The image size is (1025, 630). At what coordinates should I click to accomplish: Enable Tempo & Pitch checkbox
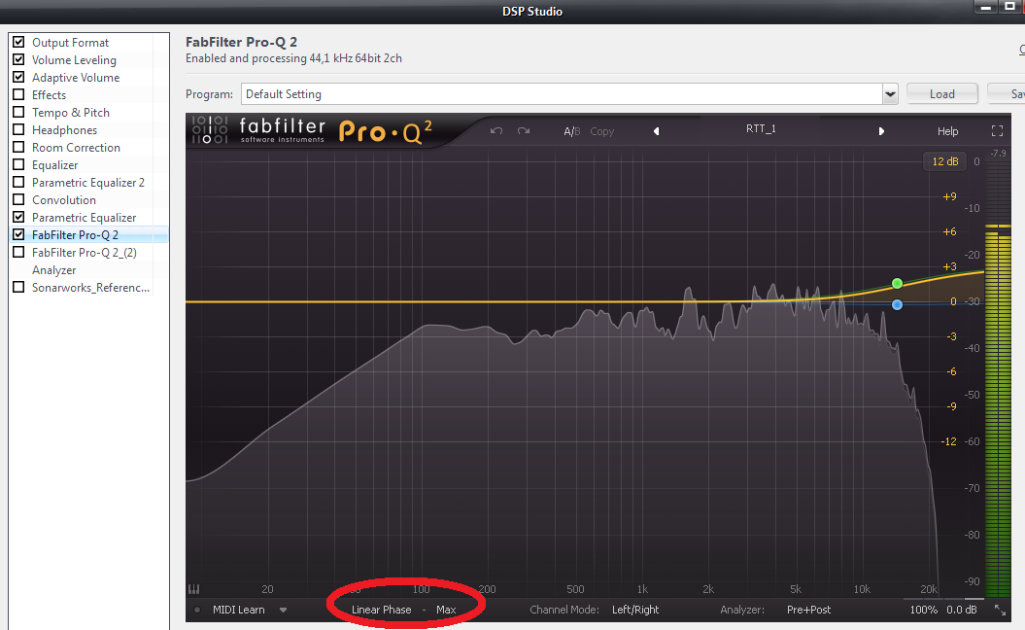pyautogui.click(x=19, y=112)
